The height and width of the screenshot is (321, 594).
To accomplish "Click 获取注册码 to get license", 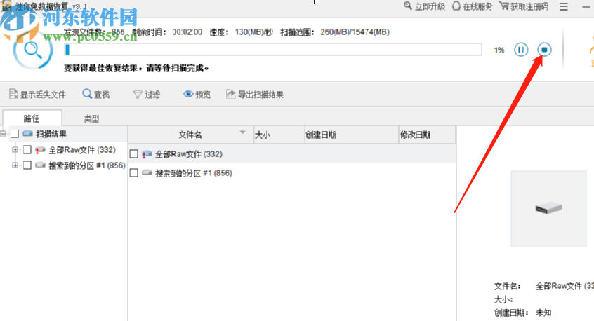I will (x=524, y=6).
